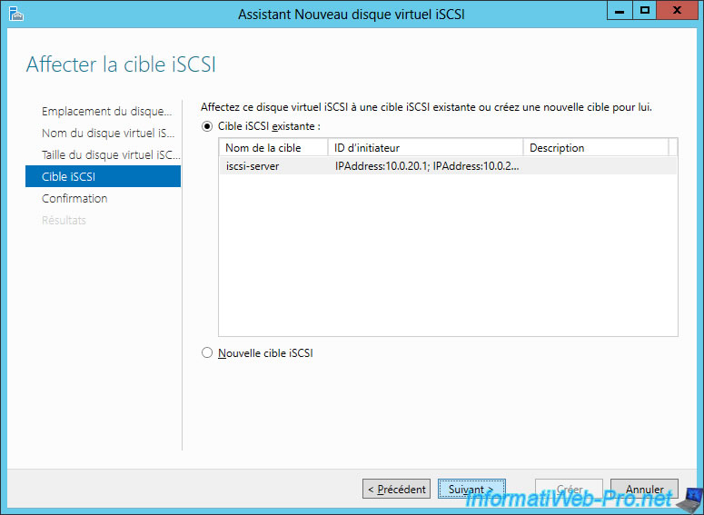The image size is (704, 515).
Task: Close the iSCSI virtual disk wizard
Action: tap(677, 10)
